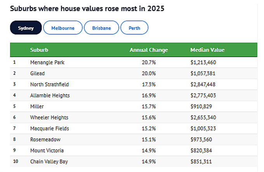The width and height of the screenshot is (264, 172).
Task: Switch to the Melbourne tab
Action: coord(63,28)
